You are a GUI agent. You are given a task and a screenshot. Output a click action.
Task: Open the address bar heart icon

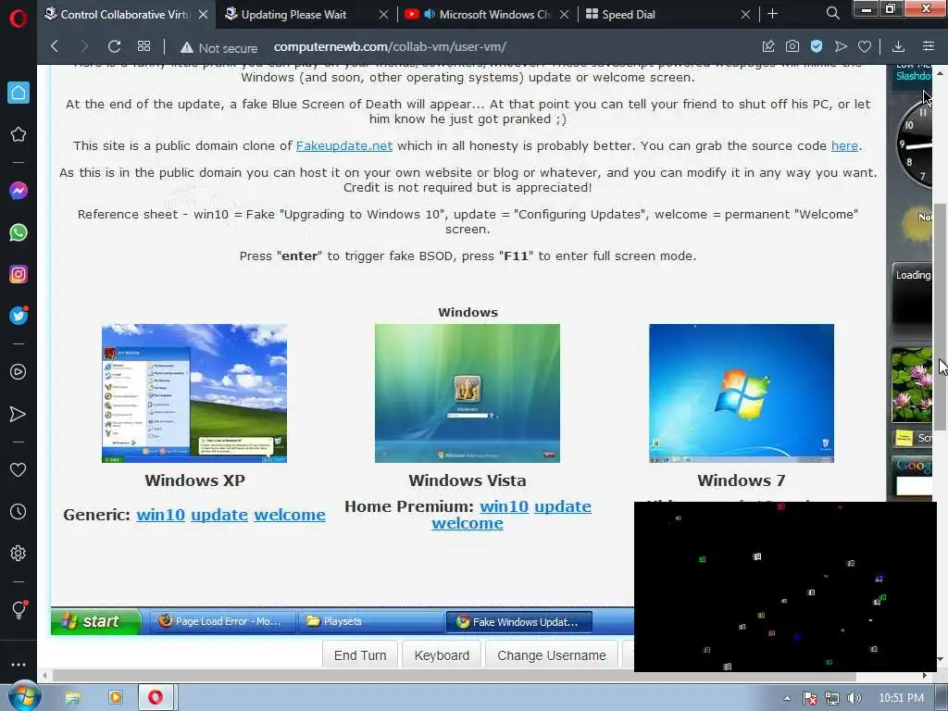tap(865, 46)
